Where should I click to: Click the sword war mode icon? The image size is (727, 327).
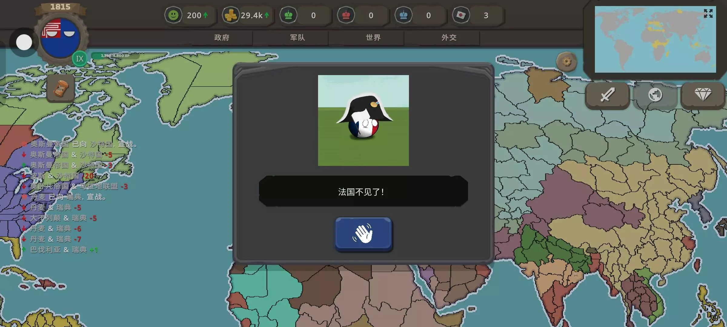tap(607, 95)
